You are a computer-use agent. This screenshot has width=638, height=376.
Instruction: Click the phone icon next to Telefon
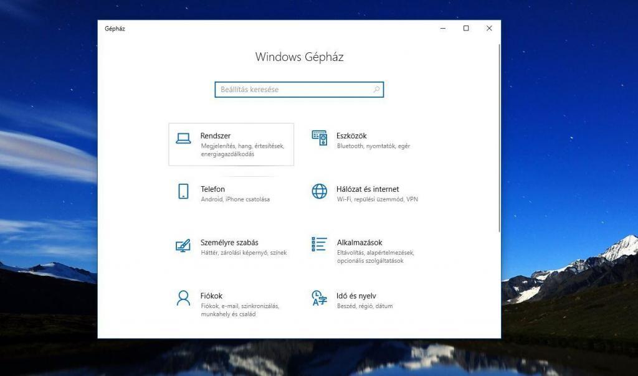[183, 192]
